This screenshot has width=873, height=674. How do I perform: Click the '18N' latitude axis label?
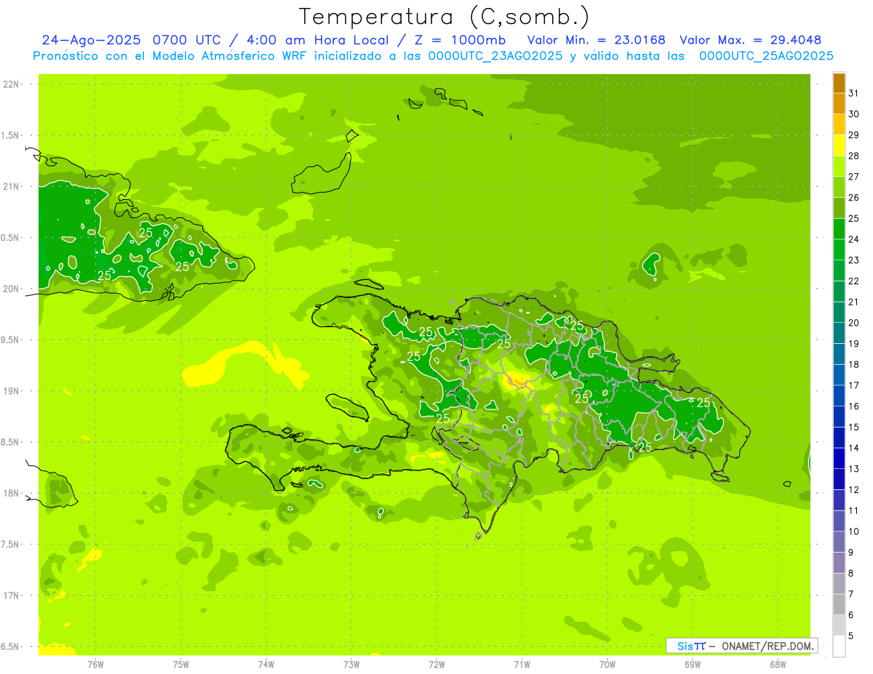pyautogui.click(x=10, y=493)
